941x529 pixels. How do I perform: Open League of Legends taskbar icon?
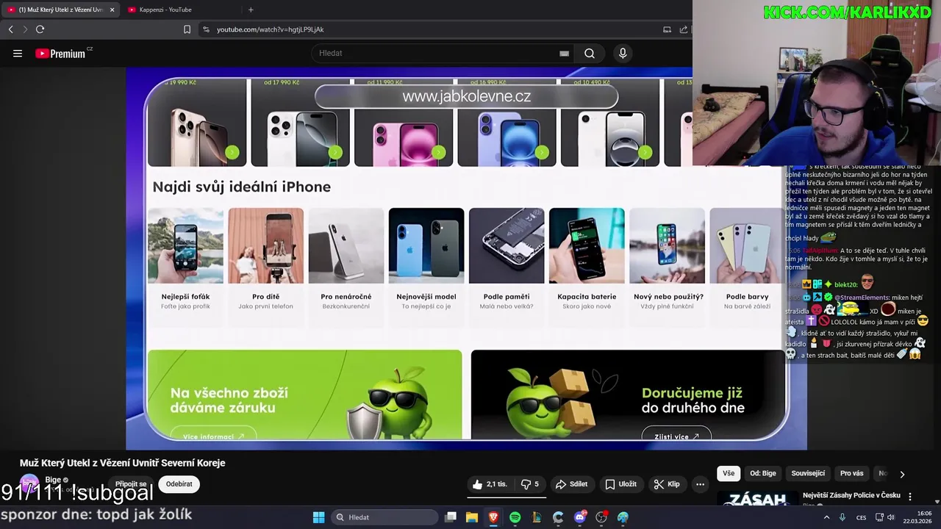(537, 517)
